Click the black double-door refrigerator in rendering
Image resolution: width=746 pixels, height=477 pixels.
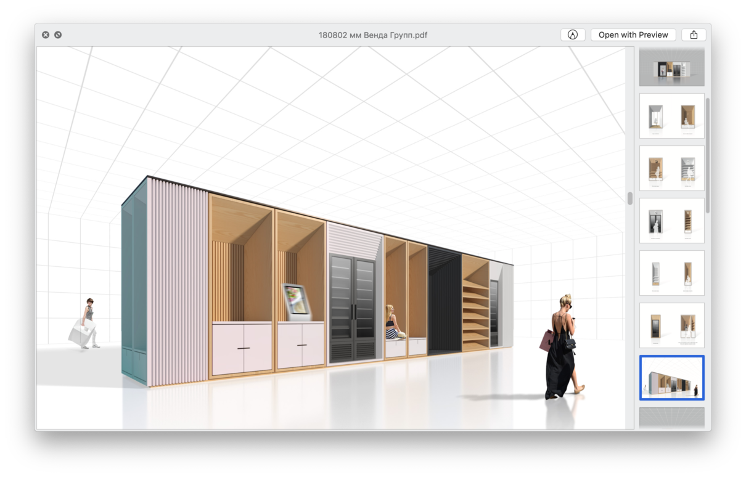tap(353, 308)
